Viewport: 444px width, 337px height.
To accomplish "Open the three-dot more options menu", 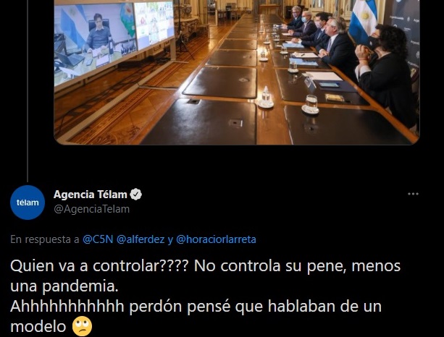I will coord(413,194).
